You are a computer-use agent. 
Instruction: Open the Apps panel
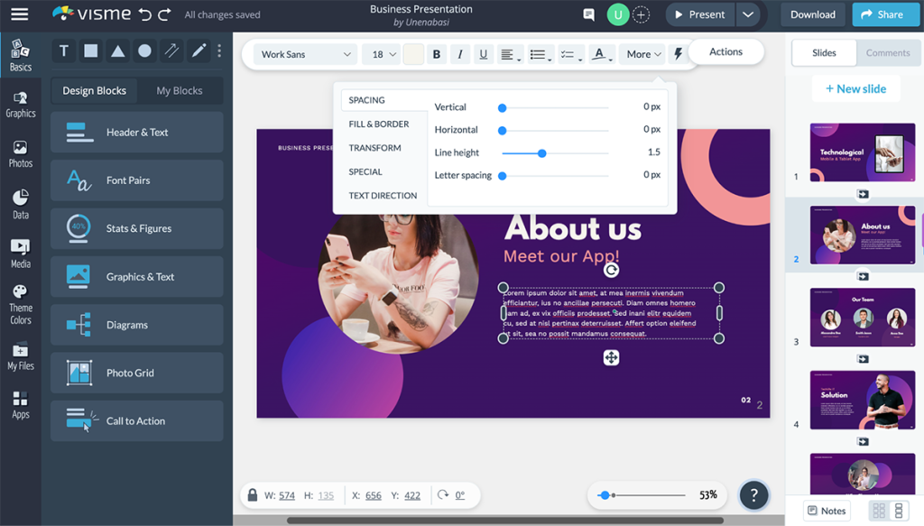(21, 406)
